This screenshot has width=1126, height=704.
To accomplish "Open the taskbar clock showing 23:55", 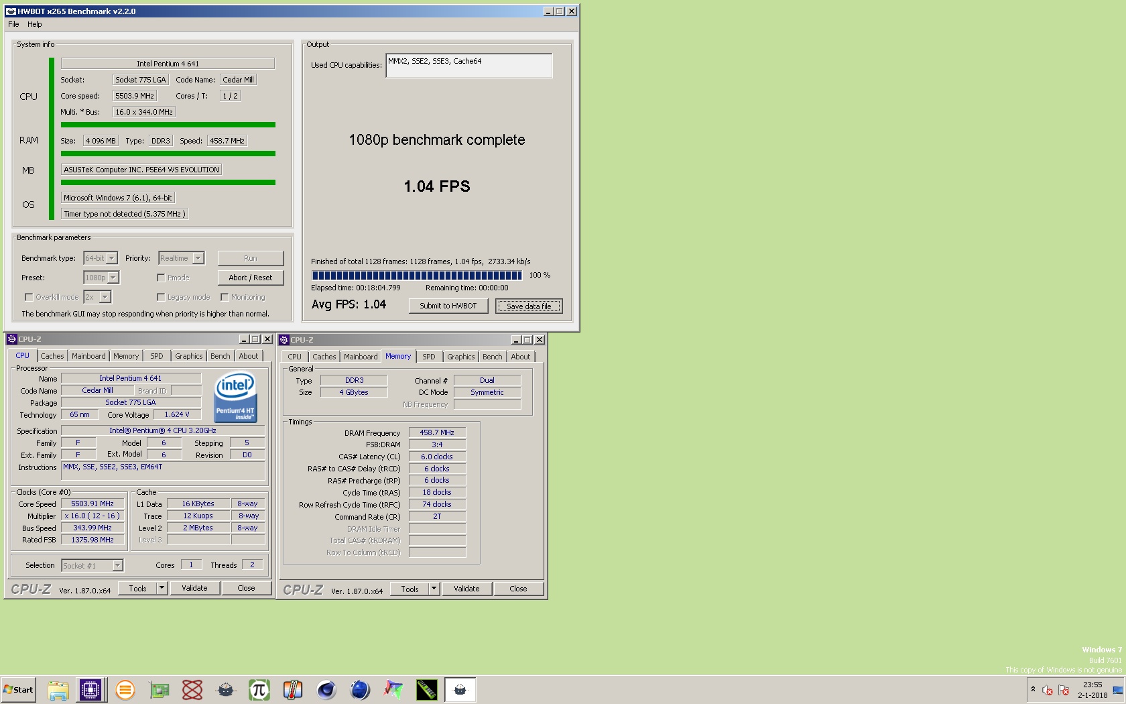I will coord(1092,690).
